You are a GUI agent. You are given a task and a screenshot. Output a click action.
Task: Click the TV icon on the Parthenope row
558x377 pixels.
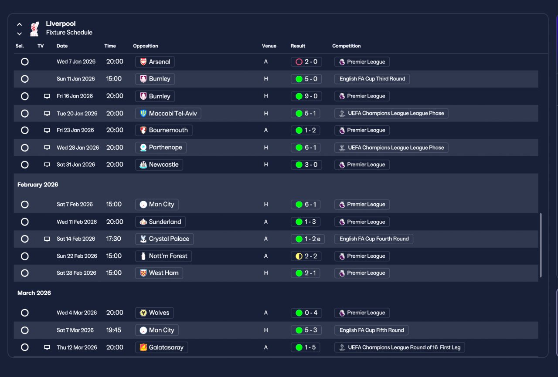click(47, 148)
